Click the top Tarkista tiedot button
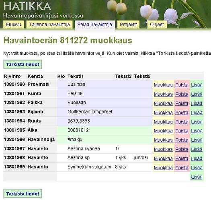Viewport: 211px width, 204px height. (x=23, y=64)
